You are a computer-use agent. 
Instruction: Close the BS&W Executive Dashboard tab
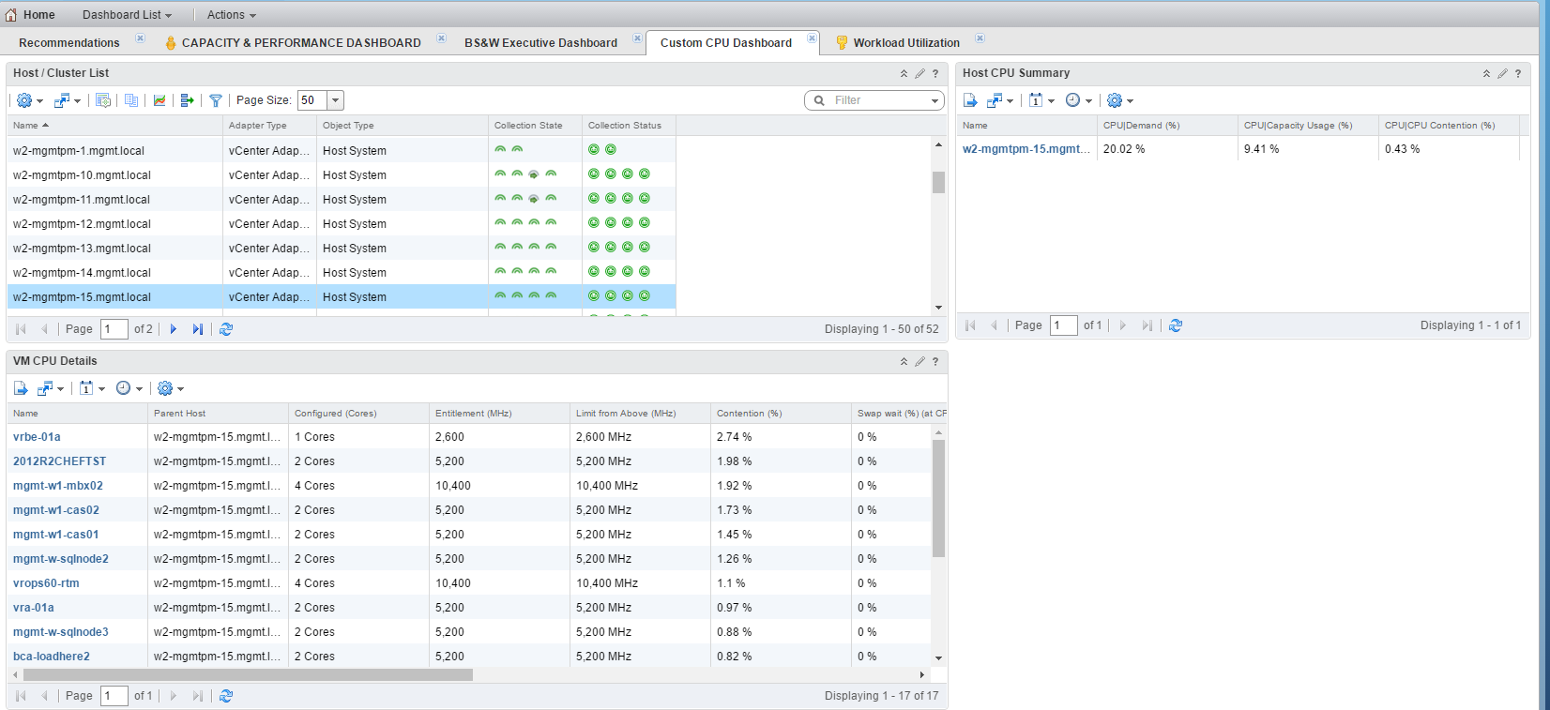[x=637, y=38]
